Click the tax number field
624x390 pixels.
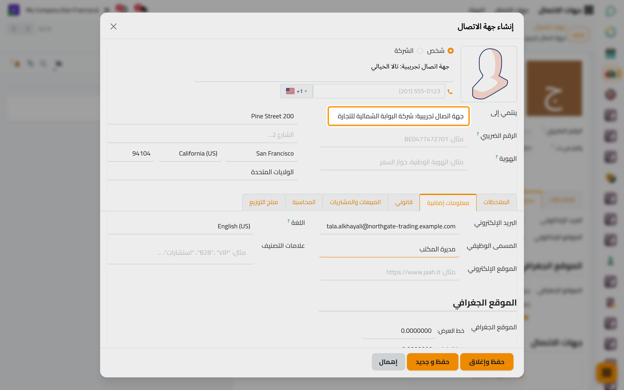pos(393,139)
